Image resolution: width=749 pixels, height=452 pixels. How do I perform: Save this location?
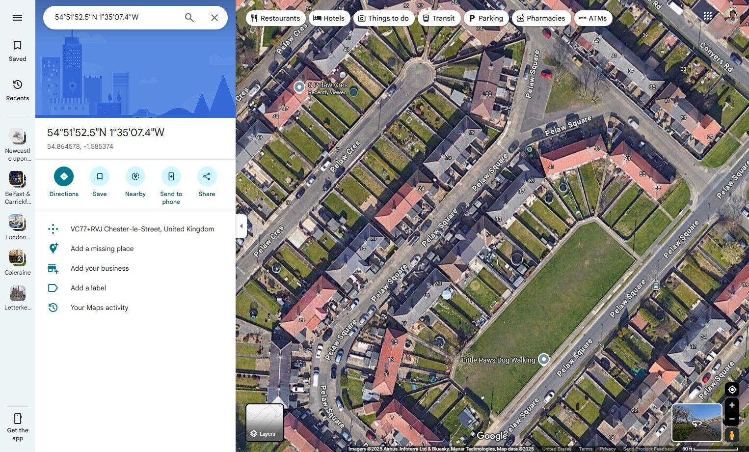(100, 182)
